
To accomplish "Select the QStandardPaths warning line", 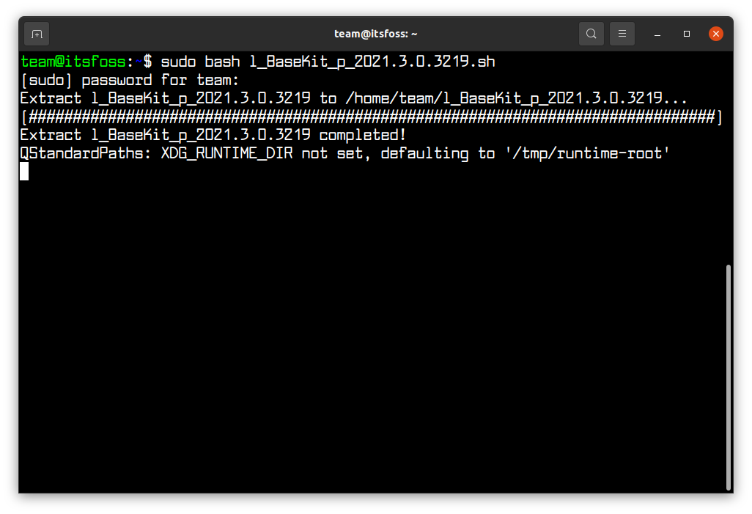I will (343, 153).
